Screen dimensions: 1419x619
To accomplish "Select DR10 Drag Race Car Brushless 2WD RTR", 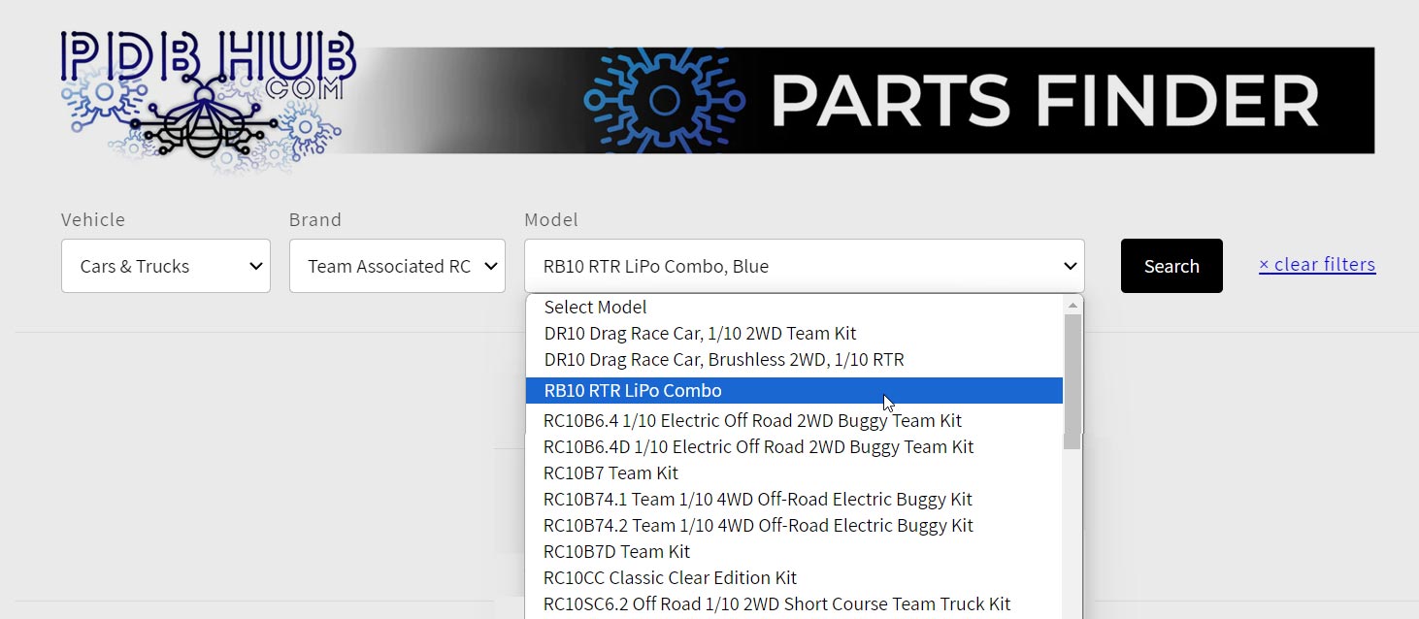I will tap(723, 359).
